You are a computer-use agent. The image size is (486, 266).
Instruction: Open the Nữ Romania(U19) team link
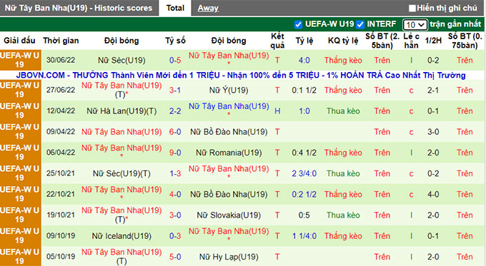[x=229, y=153]
